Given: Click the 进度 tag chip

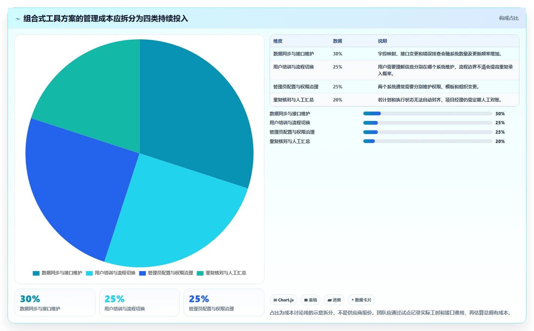Looking at the screenshot, I should [x=334, y=300].
